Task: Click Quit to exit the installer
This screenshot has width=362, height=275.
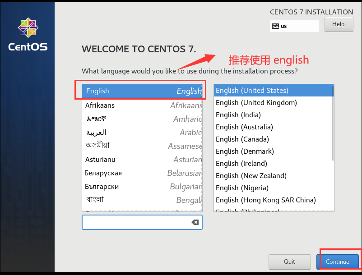Action: pyautogui.click(x=289, y=261)
